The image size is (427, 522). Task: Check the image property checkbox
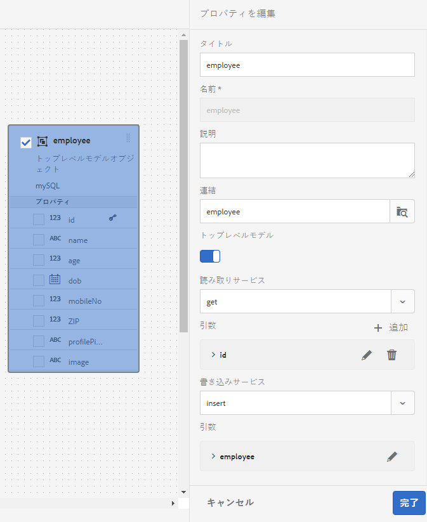tap(39, 362)
